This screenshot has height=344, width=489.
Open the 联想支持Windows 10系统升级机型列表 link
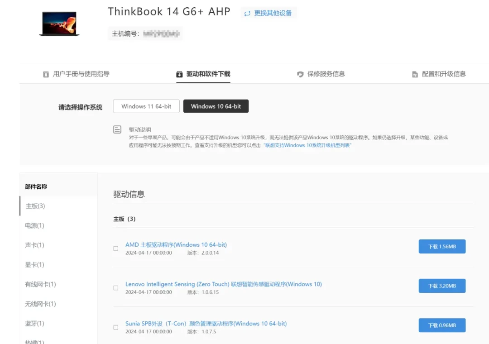pos(307,145)
